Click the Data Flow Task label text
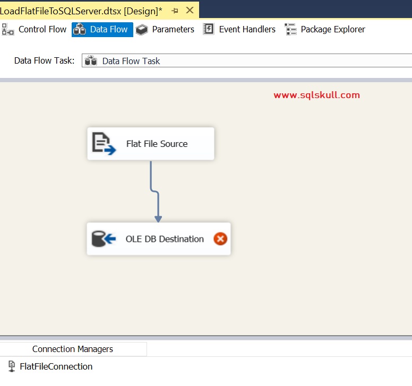The width and height of the screenshot is (412, 386). click(45, 60)
